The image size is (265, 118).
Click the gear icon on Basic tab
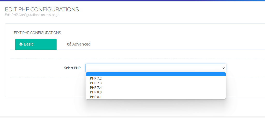point(21,44)
